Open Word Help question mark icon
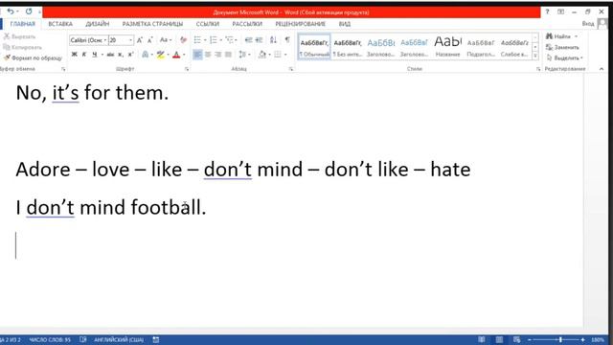 (x=547, y=12)
